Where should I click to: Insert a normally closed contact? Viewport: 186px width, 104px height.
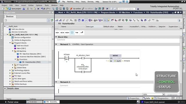(x=62, y=33)
